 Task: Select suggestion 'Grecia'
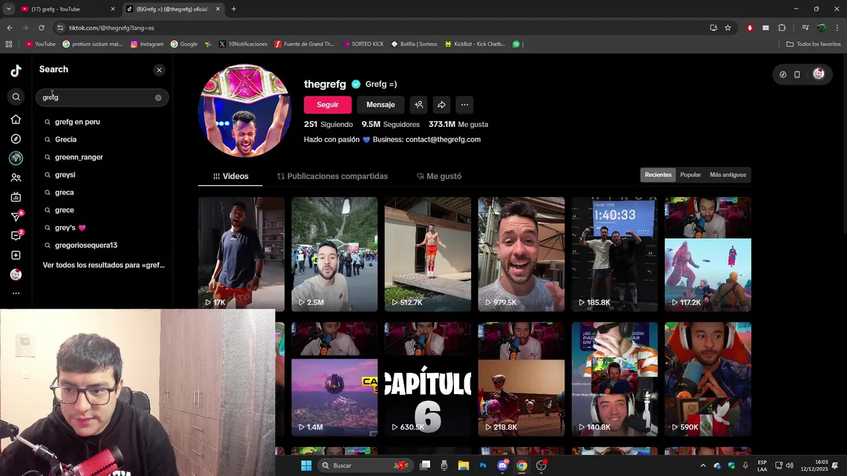(x=66, y=139)
